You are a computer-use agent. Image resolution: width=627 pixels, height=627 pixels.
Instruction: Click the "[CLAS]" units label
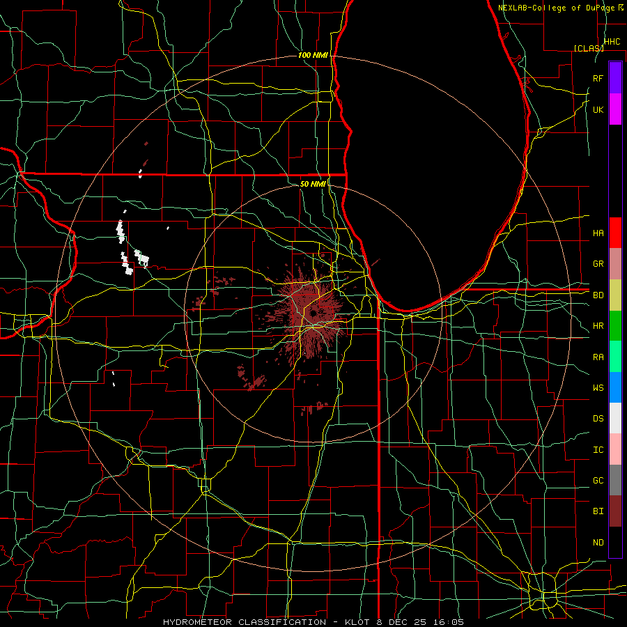pyautogui.click(x=589, y=48)
